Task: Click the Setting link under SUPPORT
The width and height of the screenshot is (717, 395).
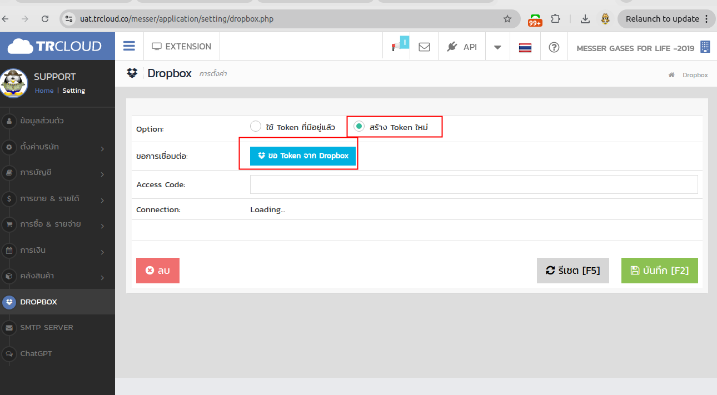Action: pyautogui.click(x=73, y=91)
